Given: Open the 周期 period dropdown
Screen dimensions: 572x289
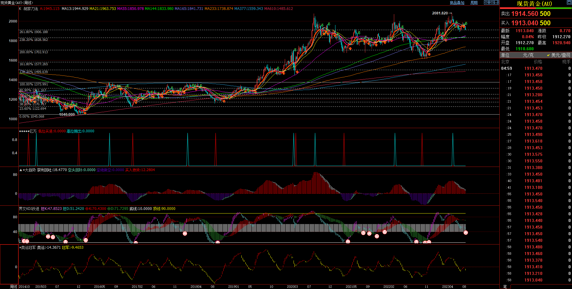Looking at the screenshot, I should point(474,3).
